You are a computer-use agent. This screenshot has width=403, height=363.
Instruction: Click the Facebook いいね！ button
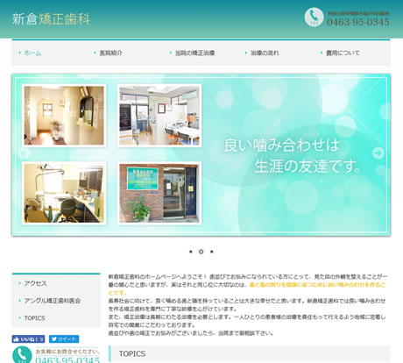(28, 339)
